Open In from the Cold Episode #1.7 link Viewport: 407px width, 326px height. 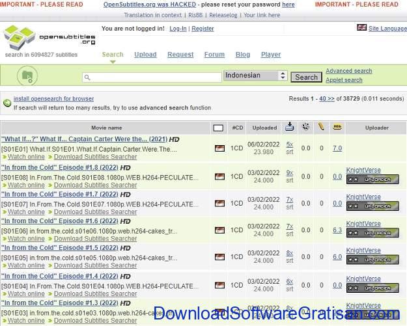[60, 195]
